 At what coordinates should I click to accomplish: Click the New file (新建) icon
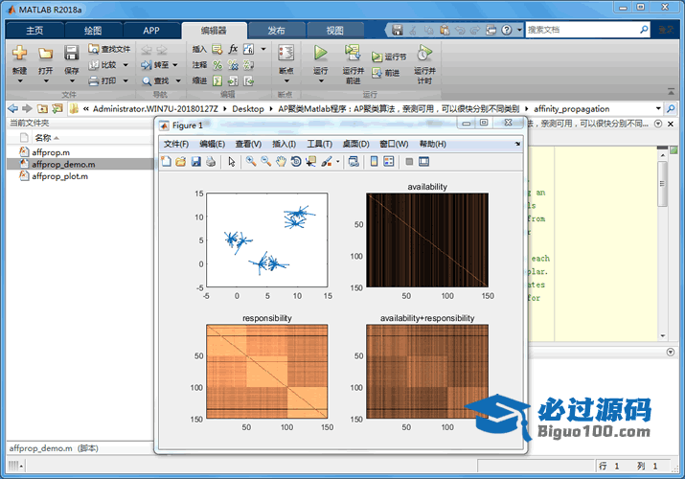[19, 53]
